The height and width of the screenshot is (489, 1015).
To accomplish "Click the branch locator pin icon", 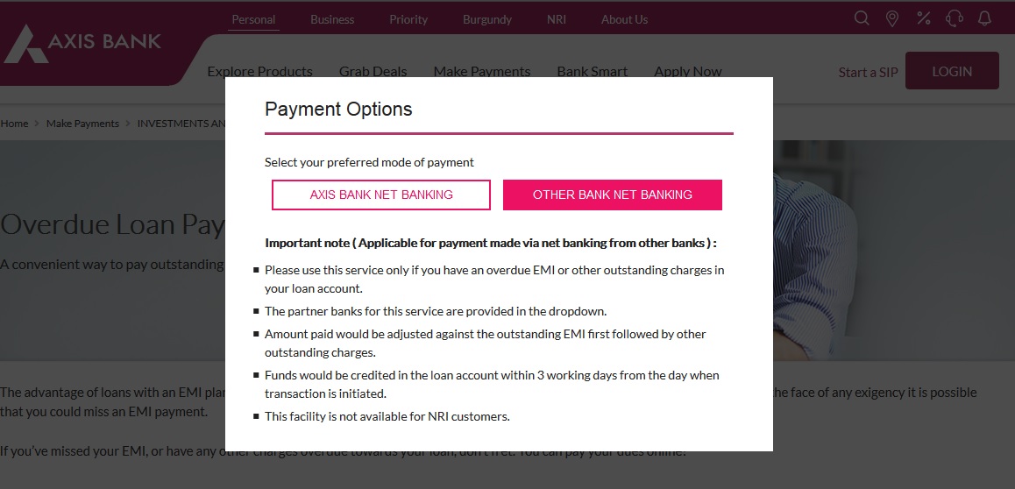I will pos(892,18).
